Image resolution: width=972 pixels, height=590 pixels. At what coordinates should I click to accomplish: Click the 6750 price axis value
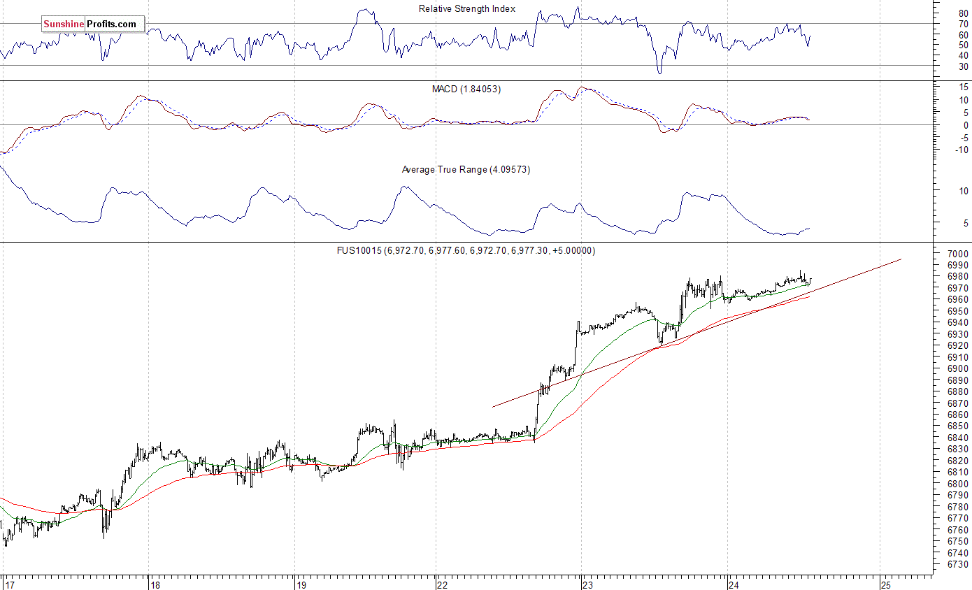pyautogui.click(x=957, y=541)
